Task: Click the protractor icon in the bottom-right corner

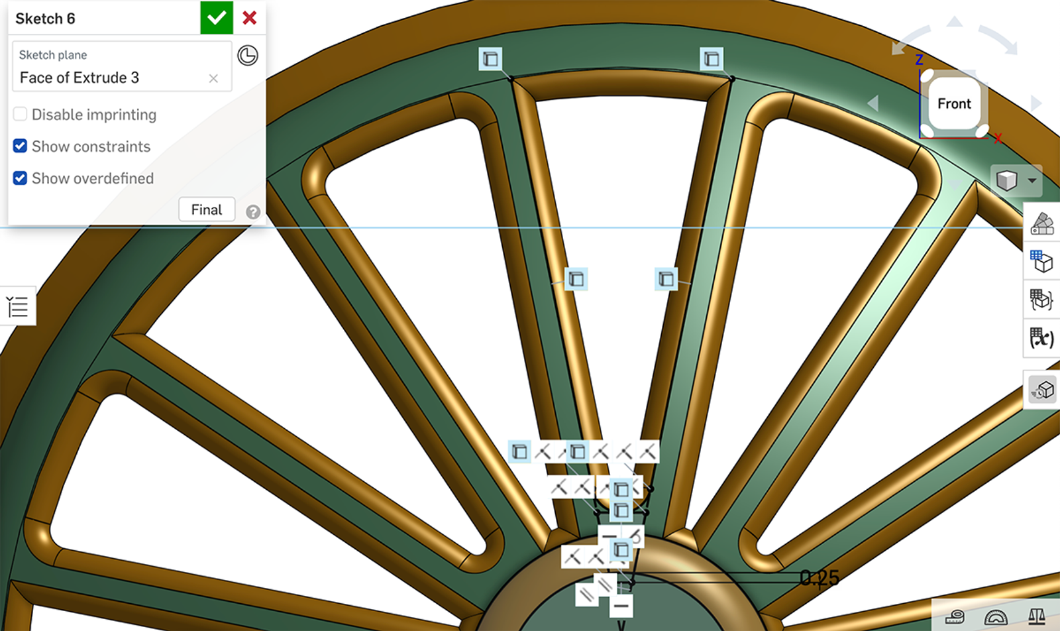Action: click(x=996, y=617)
